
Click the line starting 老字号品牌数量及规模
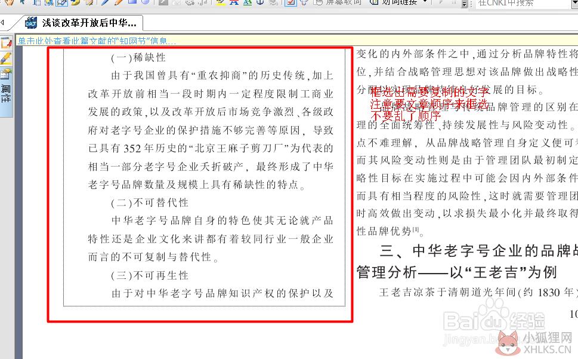(x=196, y=185)
